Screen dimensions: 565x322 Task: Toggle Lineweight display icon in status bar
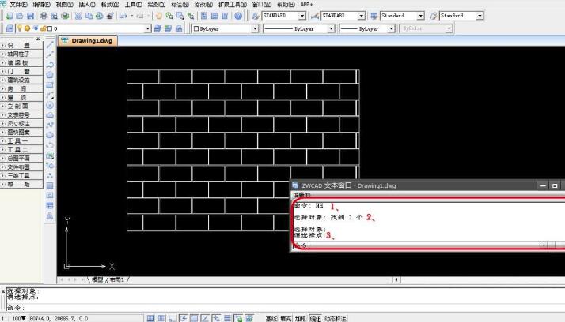click(227, 318)
